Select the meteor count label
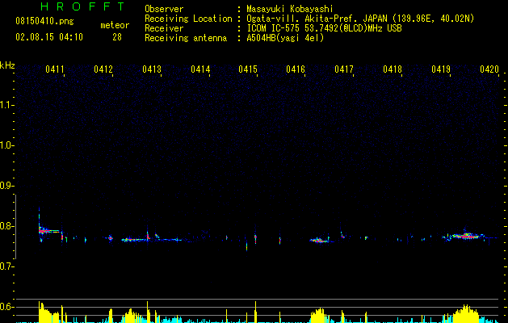 click(x=115, y=25)
